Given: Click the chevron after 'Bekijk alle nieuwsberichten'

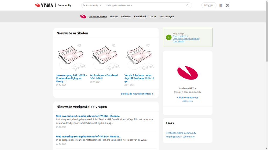Looking at the screenshot, I should 153,94.
